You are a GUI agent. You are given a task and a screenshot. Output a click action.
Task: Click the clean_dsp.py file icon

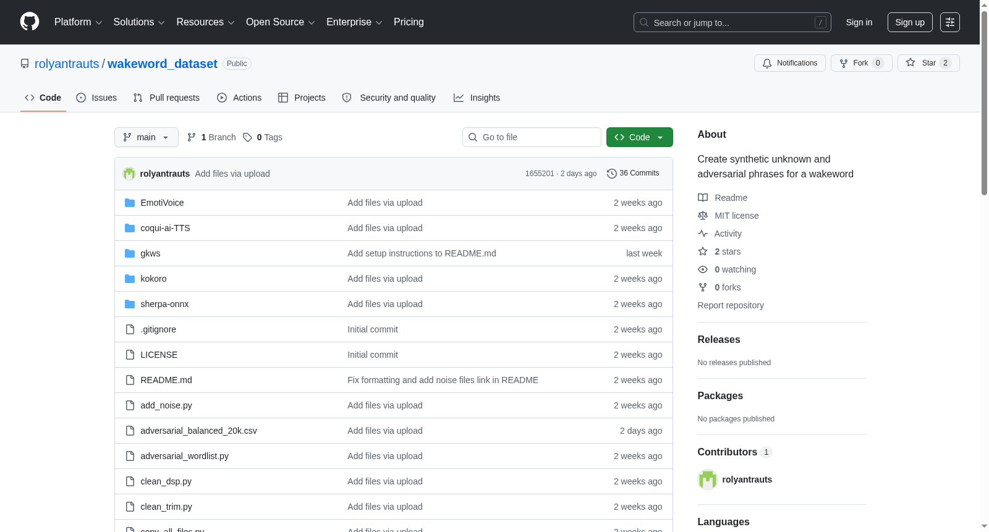coord(130,481)
